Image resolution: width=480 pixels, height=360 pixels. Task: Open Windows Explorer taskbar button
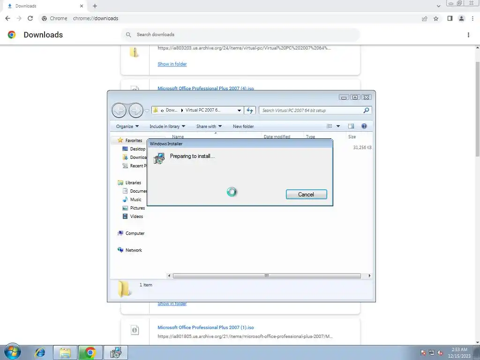tap(65, 352)
